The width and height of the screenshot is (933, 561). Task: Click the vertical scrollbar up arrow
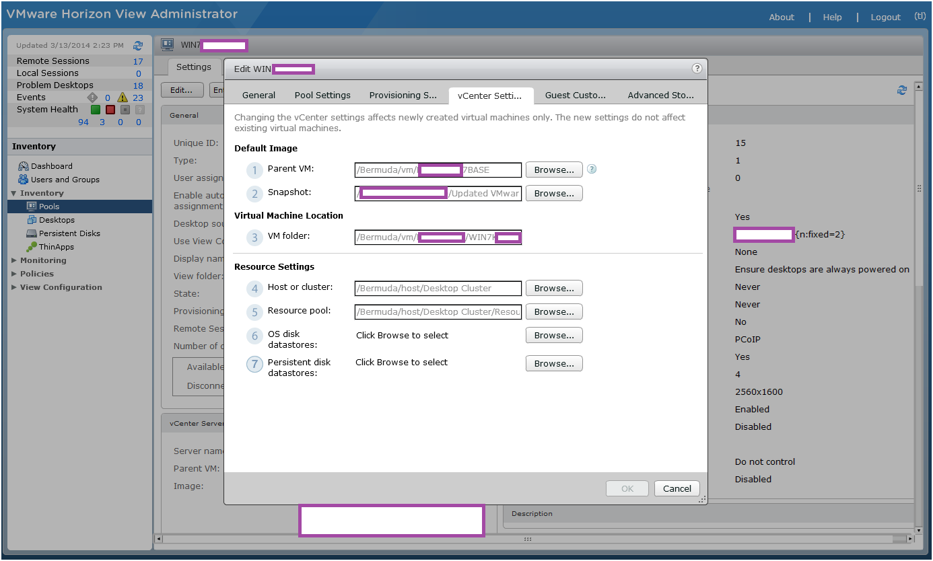tap(918, 86)
